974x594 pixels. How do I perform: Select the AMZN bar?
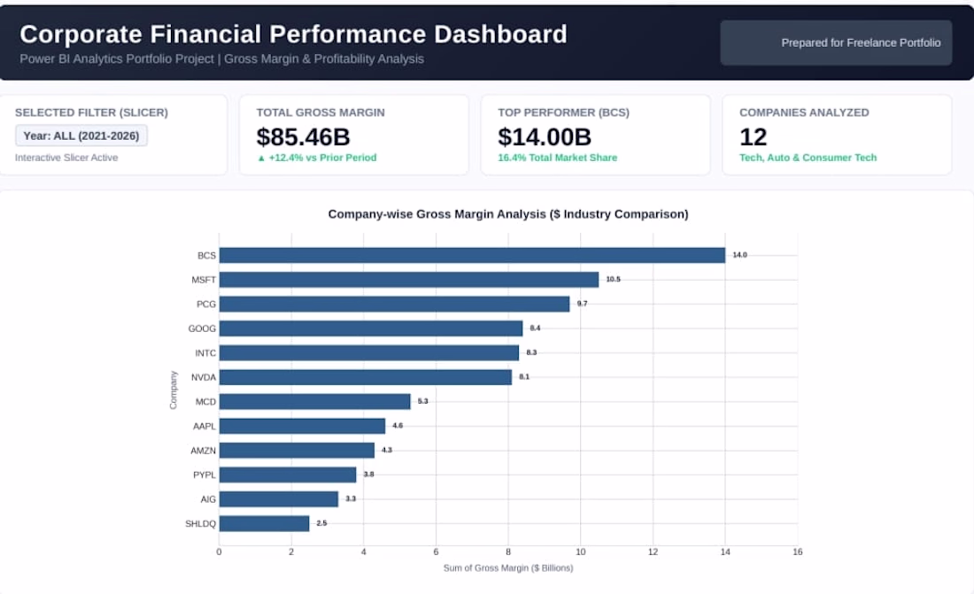[x=297, y=451]
